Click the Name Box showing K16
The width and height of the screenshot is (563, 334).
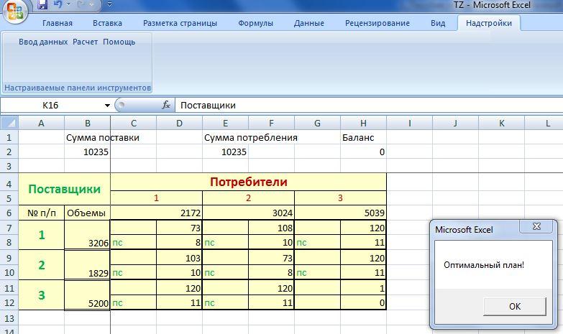50,105
